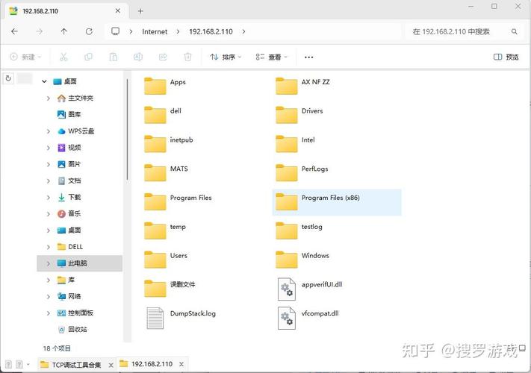Open 音乐 in the navigation pane

tap(69, 213)
